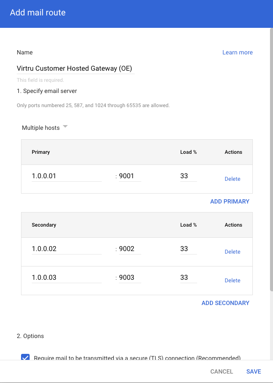273x383 pixels.
Task: Edit the 1.0.0.03 host address field
Action: tap(67, 277)
